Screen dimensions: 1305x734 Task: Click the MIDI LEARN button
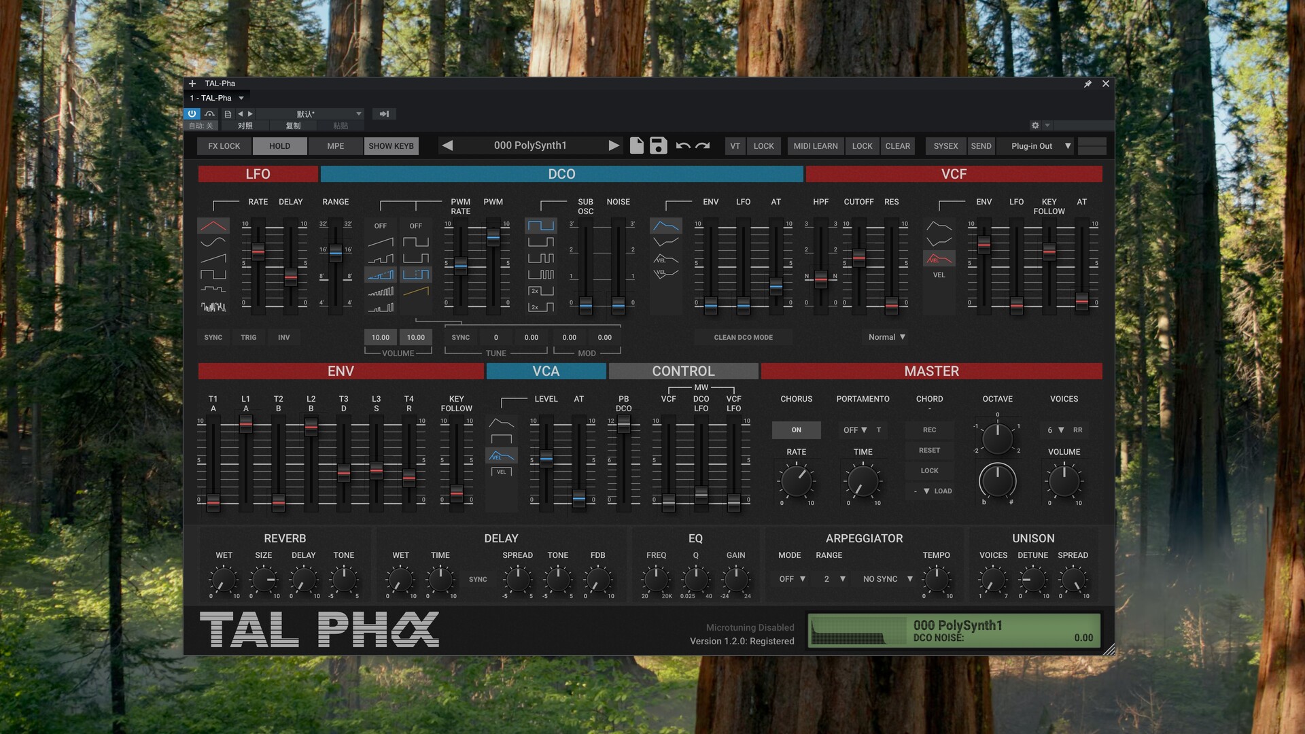(816, 146)
